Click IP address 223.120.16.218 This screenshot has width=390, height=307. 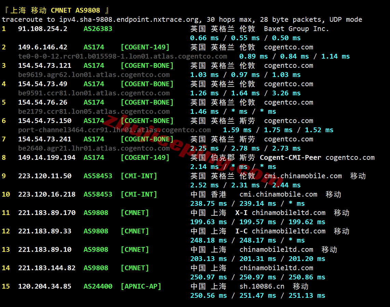47,194
